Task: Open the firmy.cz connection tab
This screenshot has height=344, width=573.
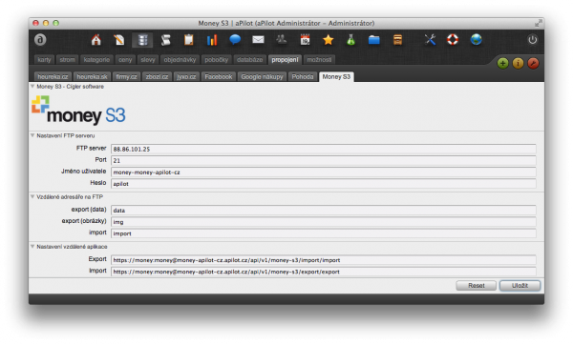Action: tap(126, 76)
